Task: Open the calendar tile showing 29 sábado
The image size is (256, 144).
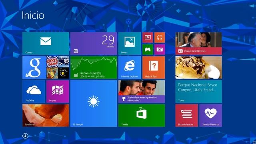Action: pyautogui.click(x=94, y=44)
